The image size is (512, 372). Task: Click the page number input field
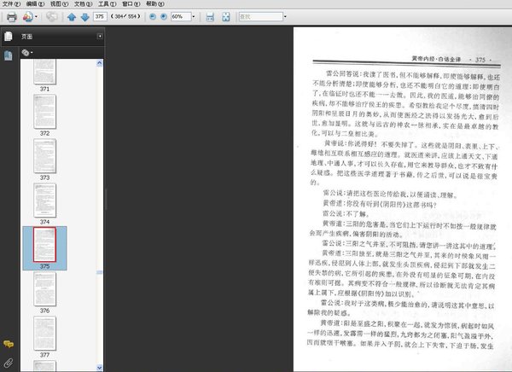(x=100, y=16)
